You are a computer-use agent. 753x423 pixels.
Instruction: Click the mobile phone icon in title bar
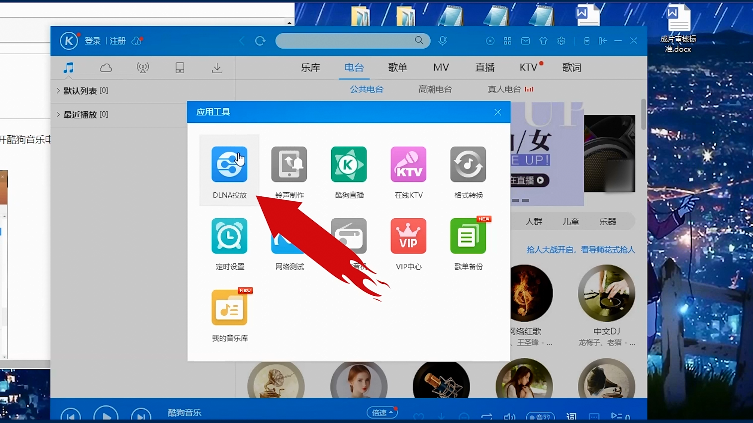point(587,41)
